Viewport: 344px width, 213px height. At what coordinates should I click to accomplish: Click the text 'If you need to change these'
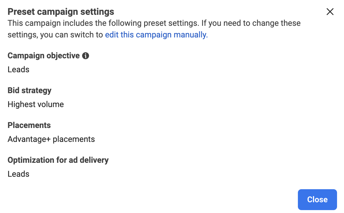251,23
